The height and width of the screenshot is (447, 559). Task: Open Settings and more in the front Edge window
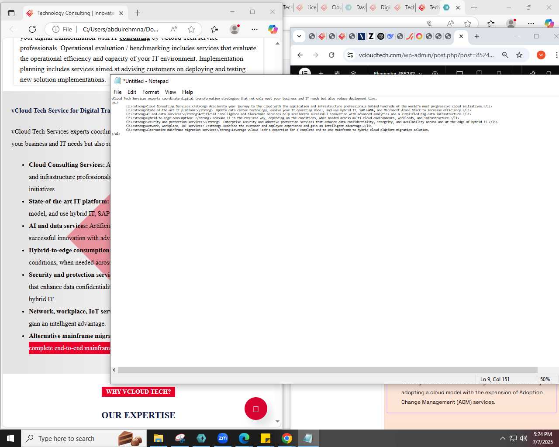[255, 29]
